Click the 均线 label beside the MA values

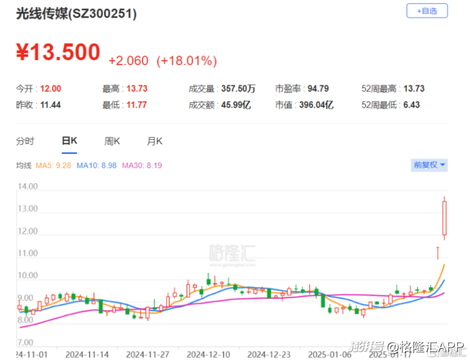point(24,165)
